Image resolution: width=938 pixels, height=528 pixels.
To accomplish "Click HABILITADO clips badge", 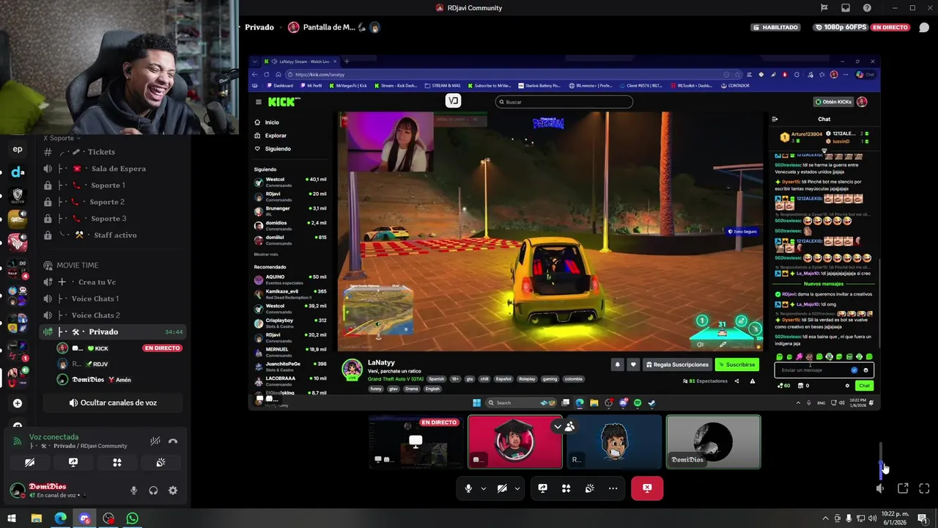I will [775, 27].
